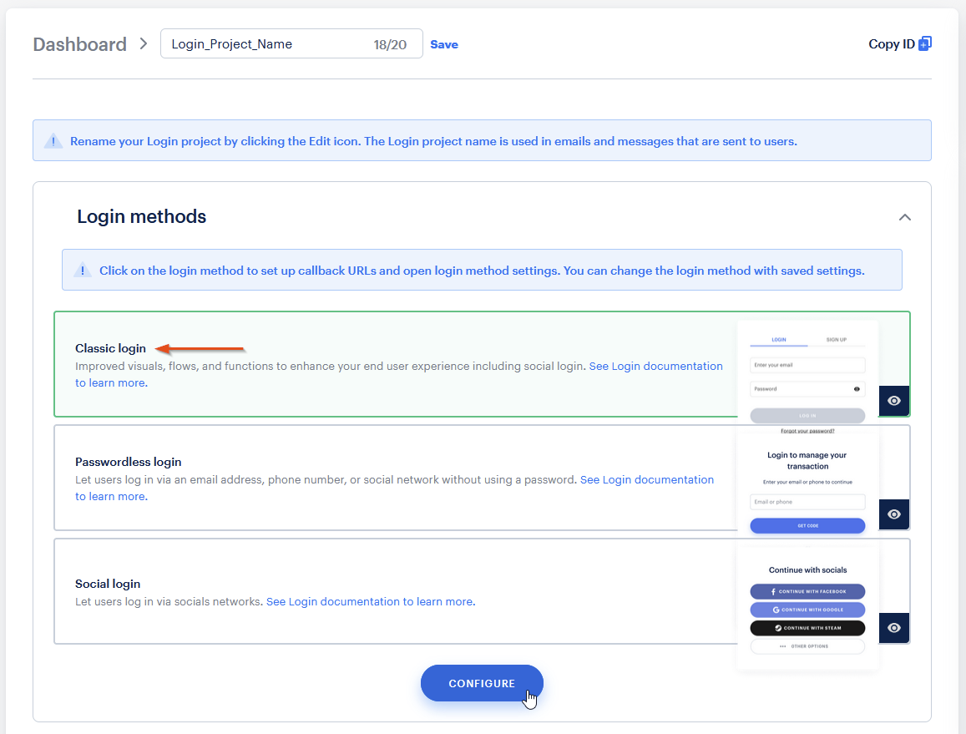966x734 pixels.
Task: Click the Configure button
Action: tap(482, 683)
